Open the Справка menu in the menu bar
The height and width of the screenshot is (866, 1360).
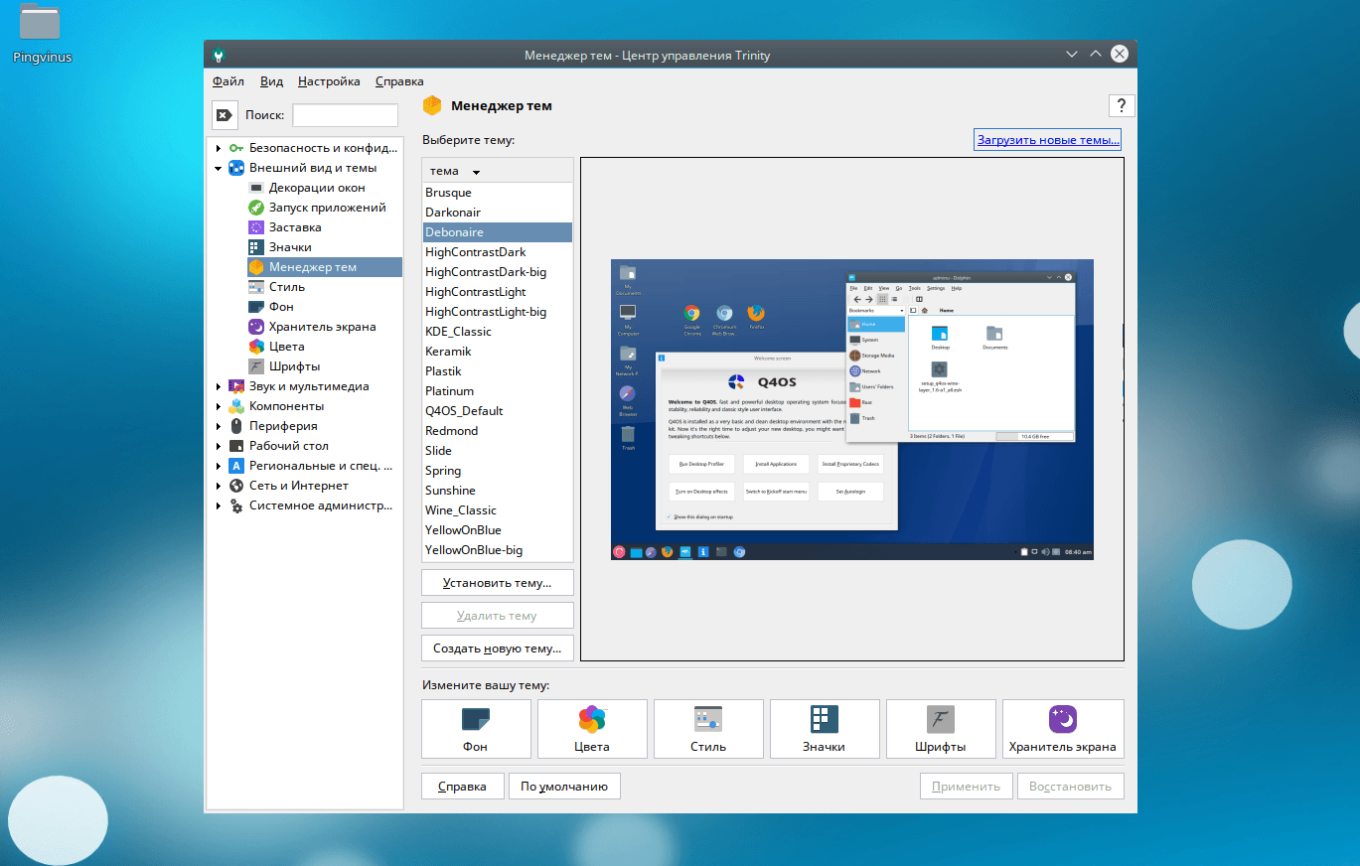tap(399, 81)
